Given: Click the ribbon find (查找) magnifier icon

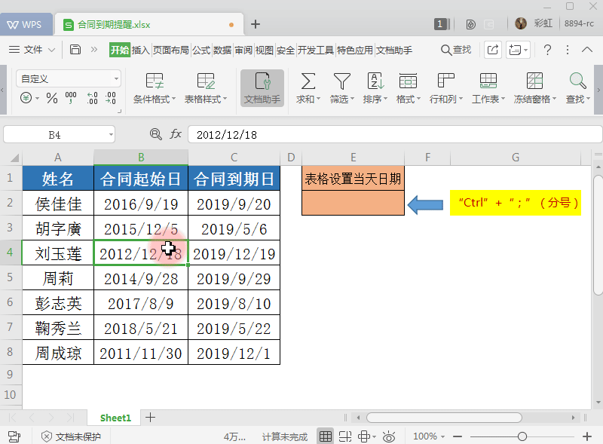Looking at the screenshot, I should (577, 81).
